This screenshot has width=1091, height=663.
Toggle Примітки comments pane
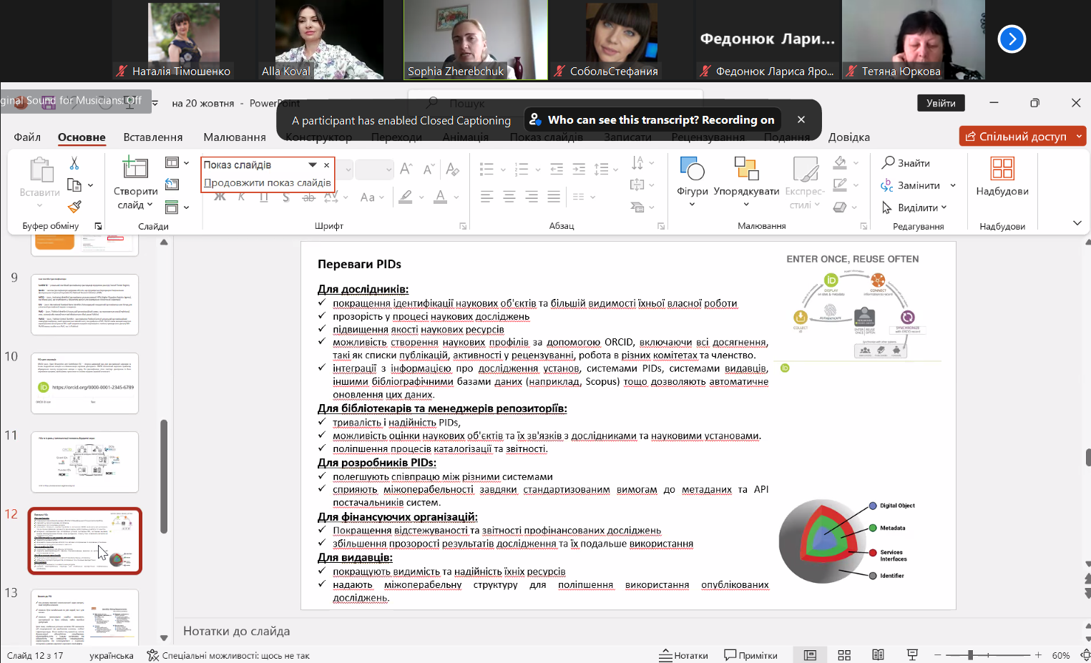(750, 655)
